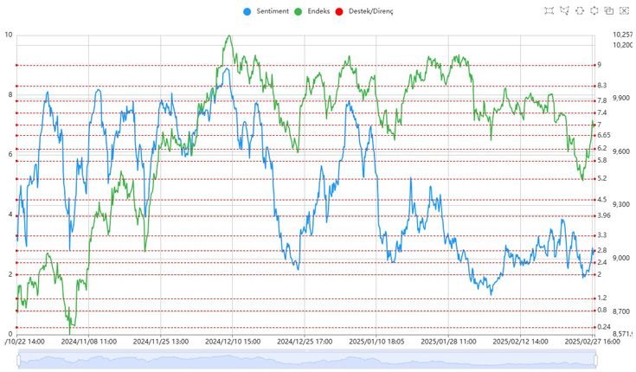Toggle the Sentiment series in the legend
The height and width of the screenshot is (372, 636).
(267, 11)
